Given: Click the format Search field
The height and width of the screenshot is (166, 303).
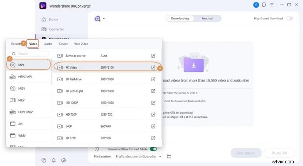Looking at the screenshot, I should (29, 54).
